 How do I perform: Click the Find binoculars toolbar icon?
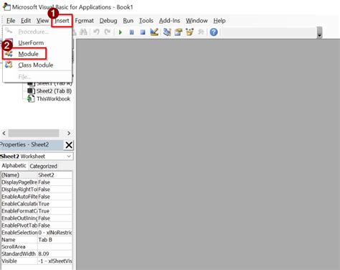point(83,32)
